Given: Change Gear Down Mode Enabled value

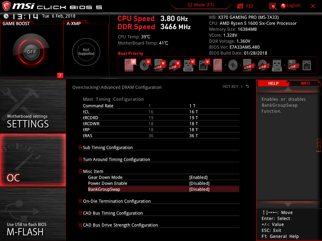Looking at the screenshot, I should (198, 177).
